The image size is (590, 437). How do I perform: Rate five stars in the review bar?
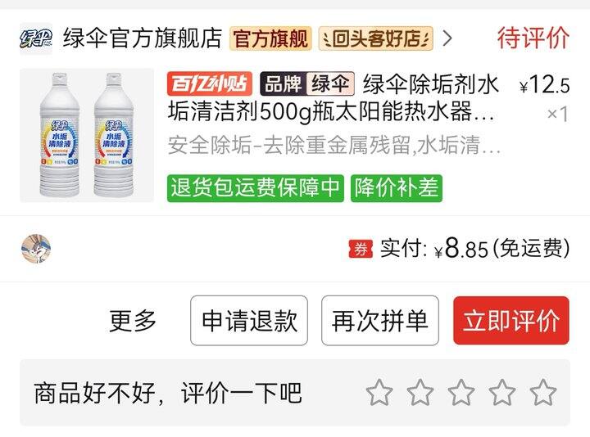click(543, 393)
